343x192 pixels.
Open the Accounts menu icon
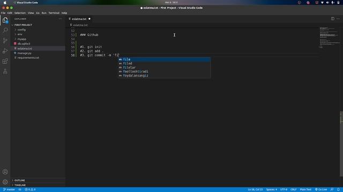(5, 172)
